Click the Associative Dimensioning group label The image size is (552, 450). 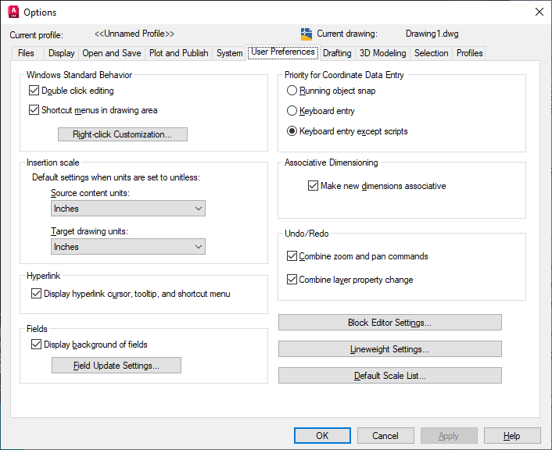coord(332,162)
